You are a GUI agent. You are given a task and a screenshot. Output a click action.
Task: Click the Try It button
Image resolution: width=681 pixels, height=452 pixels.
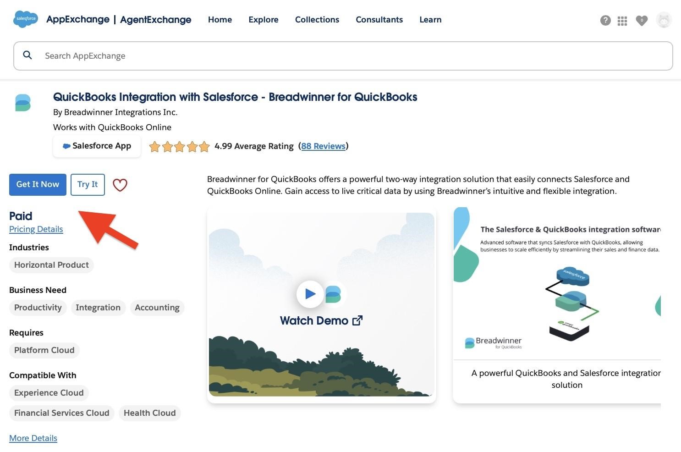[x=88, y=184]
